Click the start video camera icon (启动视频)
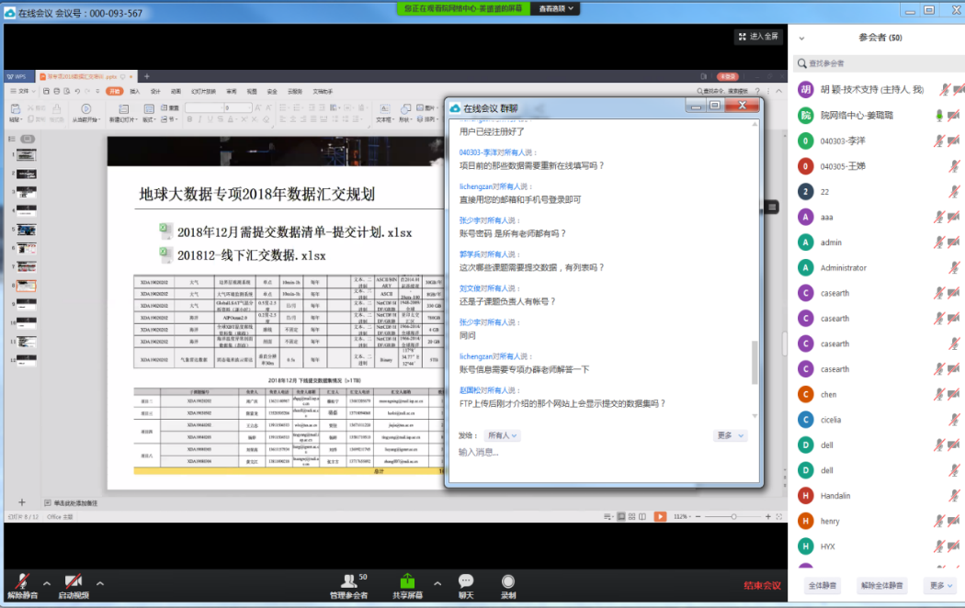The image size is (965, 608). pyautogui.click(x=74, y=580)
